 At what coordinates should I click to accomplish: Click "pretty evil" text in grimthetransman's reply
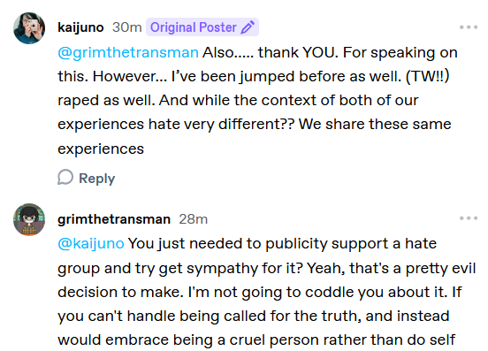(x=440, y=268)
